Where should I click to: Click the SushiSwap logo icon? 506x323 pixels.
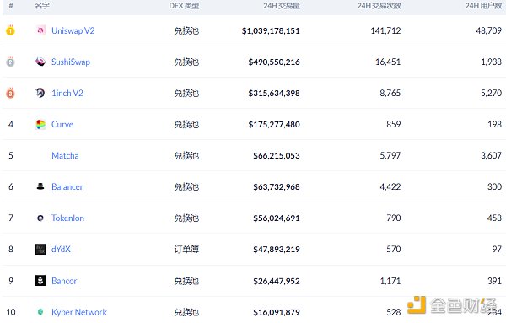(40, 62)
